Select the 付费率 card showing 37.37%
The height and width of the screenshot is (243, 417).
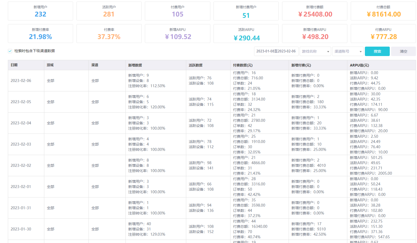109,34
